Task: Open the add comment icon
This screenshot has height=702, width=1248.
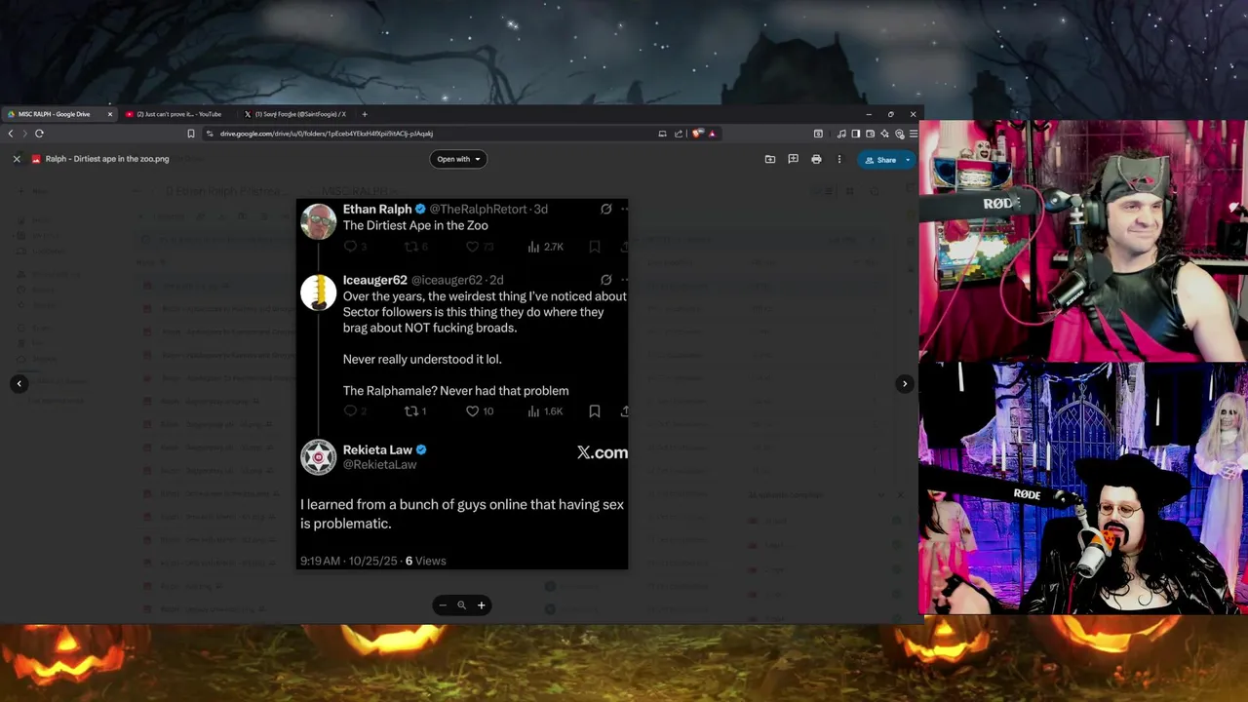Action: 793,159
